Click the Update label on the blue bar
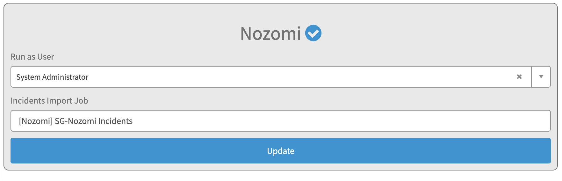 tap(281, 151)
